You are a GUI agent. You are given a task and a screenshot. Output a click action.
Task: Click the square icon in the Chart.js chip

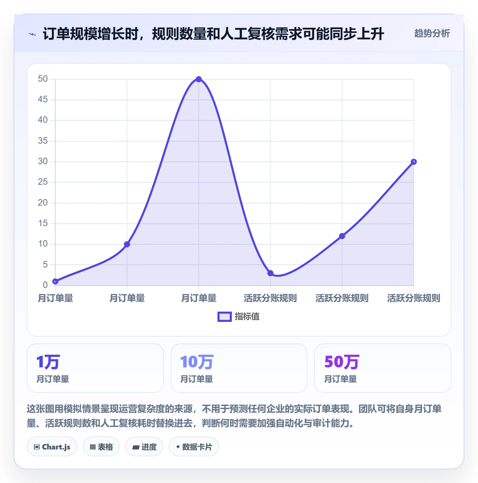click(37, 447)
